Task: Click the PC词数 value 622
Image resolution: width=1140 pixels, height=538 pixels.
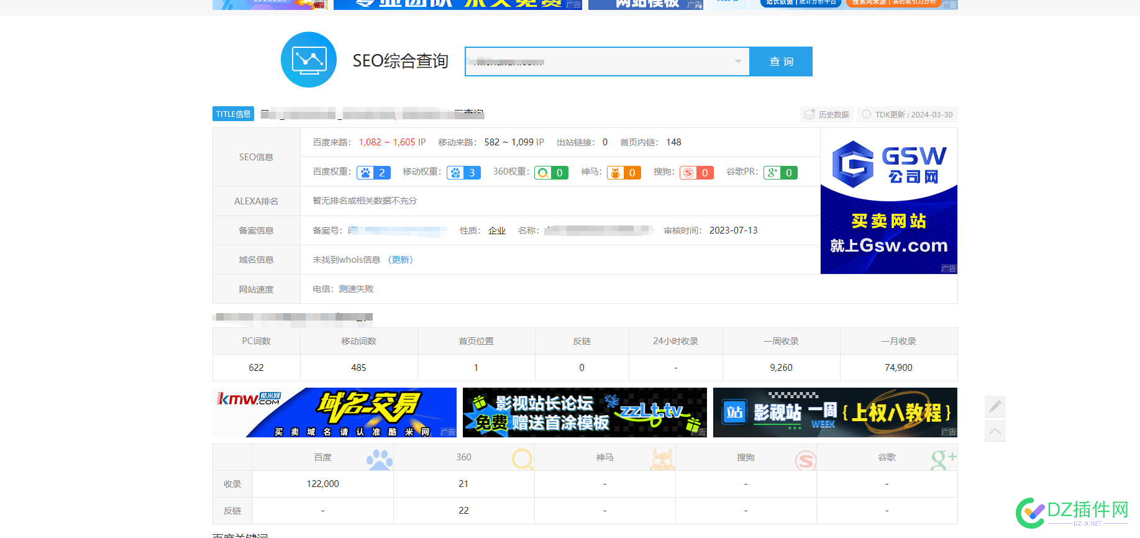Action: (x=256, y=368)
